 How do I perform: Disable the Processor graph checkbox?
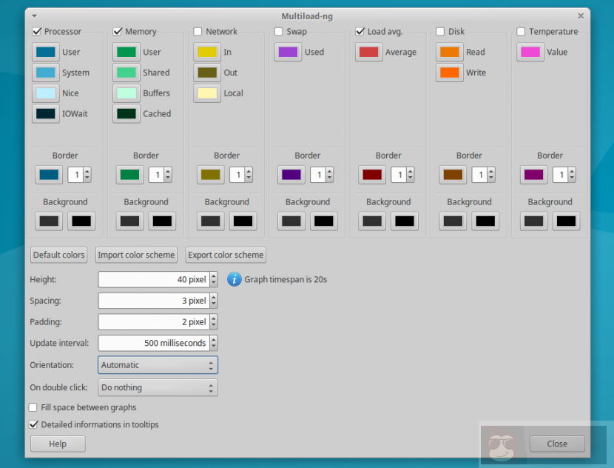pos(36,32)
